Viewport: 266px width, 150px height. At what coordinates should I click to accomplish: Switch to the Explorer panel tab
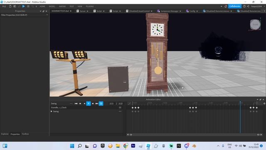5,134
